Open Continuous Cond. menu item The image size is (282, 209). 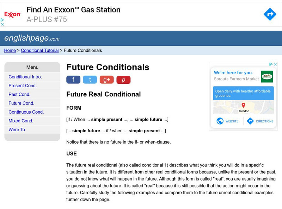26,112
